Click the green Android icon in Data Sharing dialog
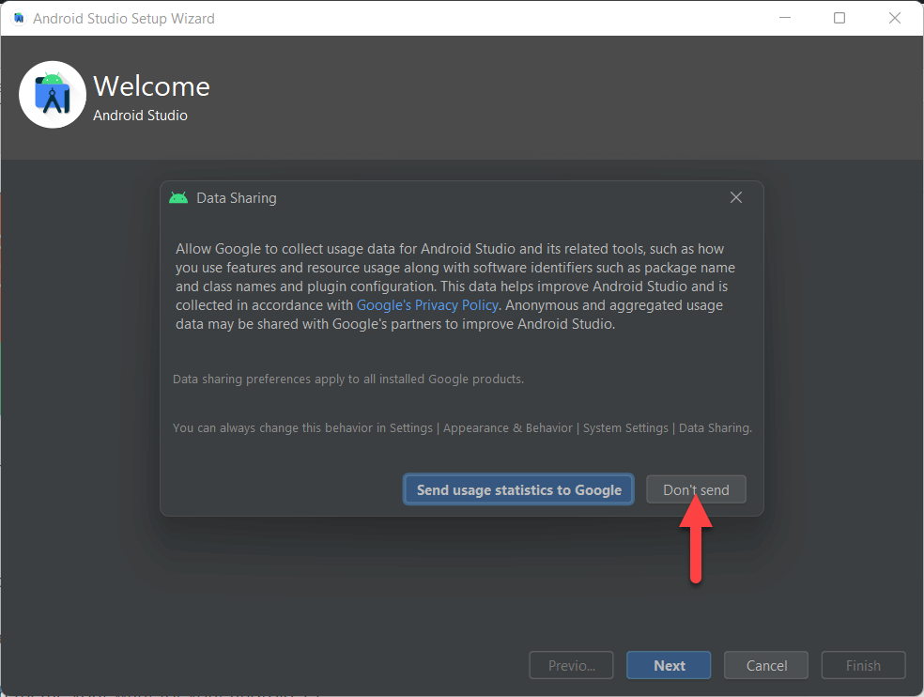 point(178,198)
